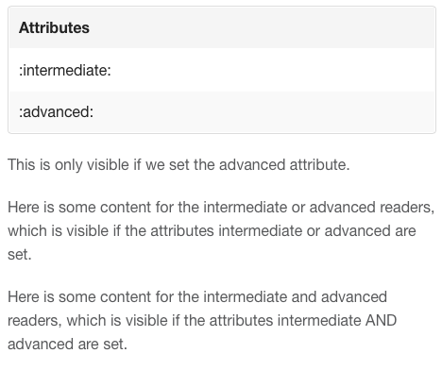Click the Attributes table header
The height and width of the screenshot is (370, 442).
tap(222, 27)
